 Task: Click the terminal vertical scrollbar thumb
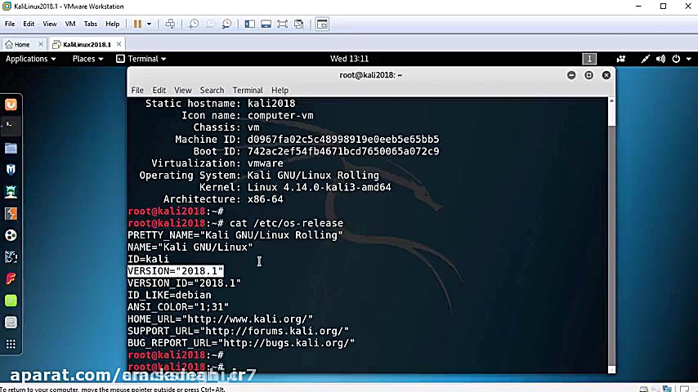611,245
